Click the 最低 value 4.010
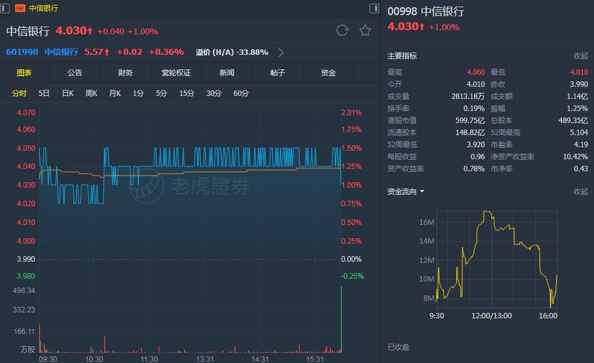 pos(579,72)
